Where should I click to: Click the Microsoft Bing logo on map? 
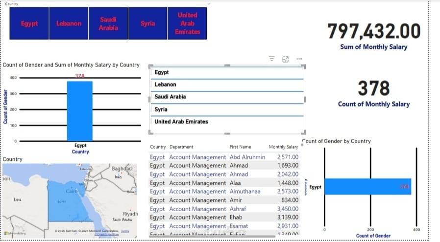[x=15, y=233]
